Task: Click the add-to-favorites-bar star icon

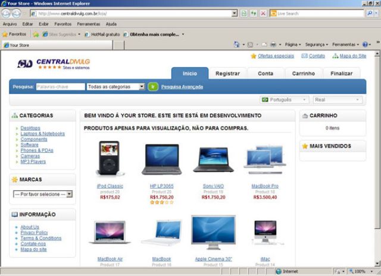Action: pos(36,34)
